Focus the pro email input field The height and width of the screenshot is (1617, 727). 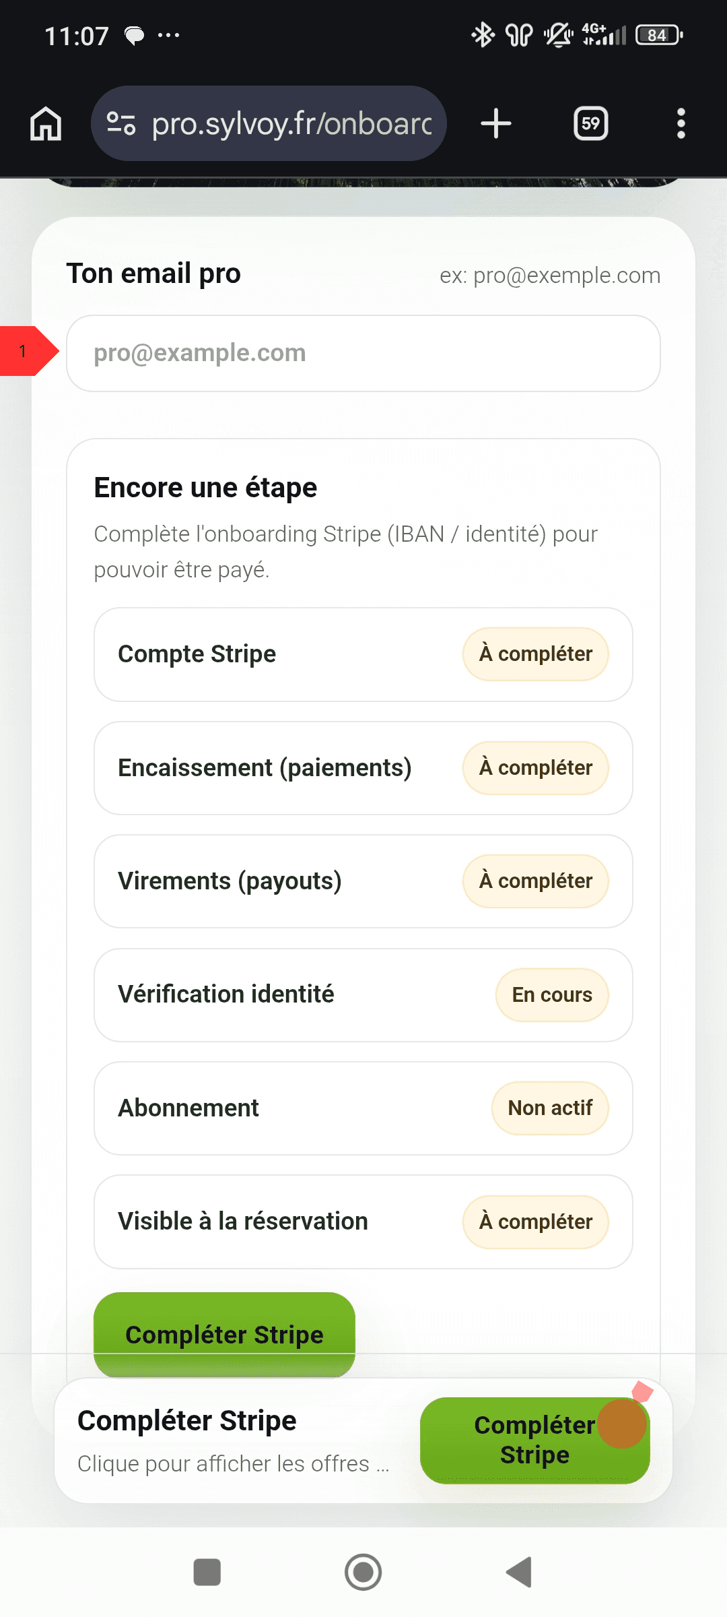coord(363,353)
